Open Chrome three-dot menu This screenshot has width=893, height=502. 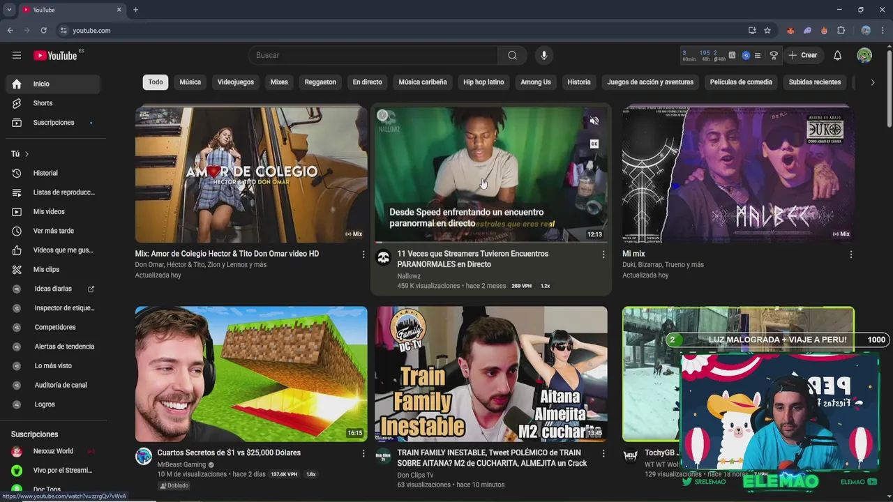coord(881,31)
